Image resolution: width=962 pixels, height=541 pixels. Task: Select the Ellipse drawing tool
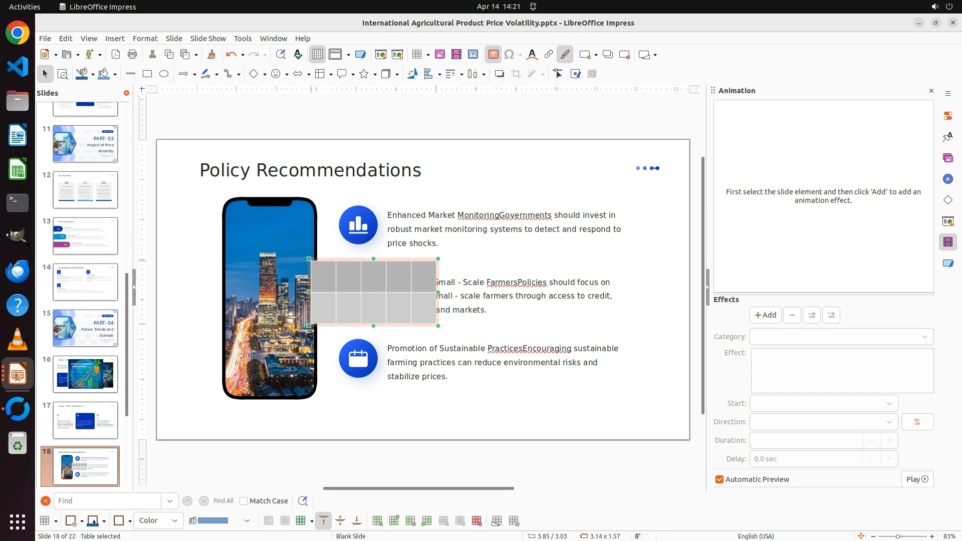point(164,74)
